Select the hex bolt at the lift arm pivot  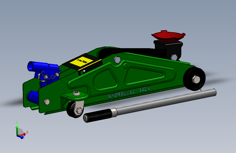pyautogui.click(x=117, y=60)
